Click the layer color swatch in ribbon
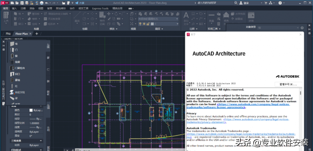 (x=152, y=24)
